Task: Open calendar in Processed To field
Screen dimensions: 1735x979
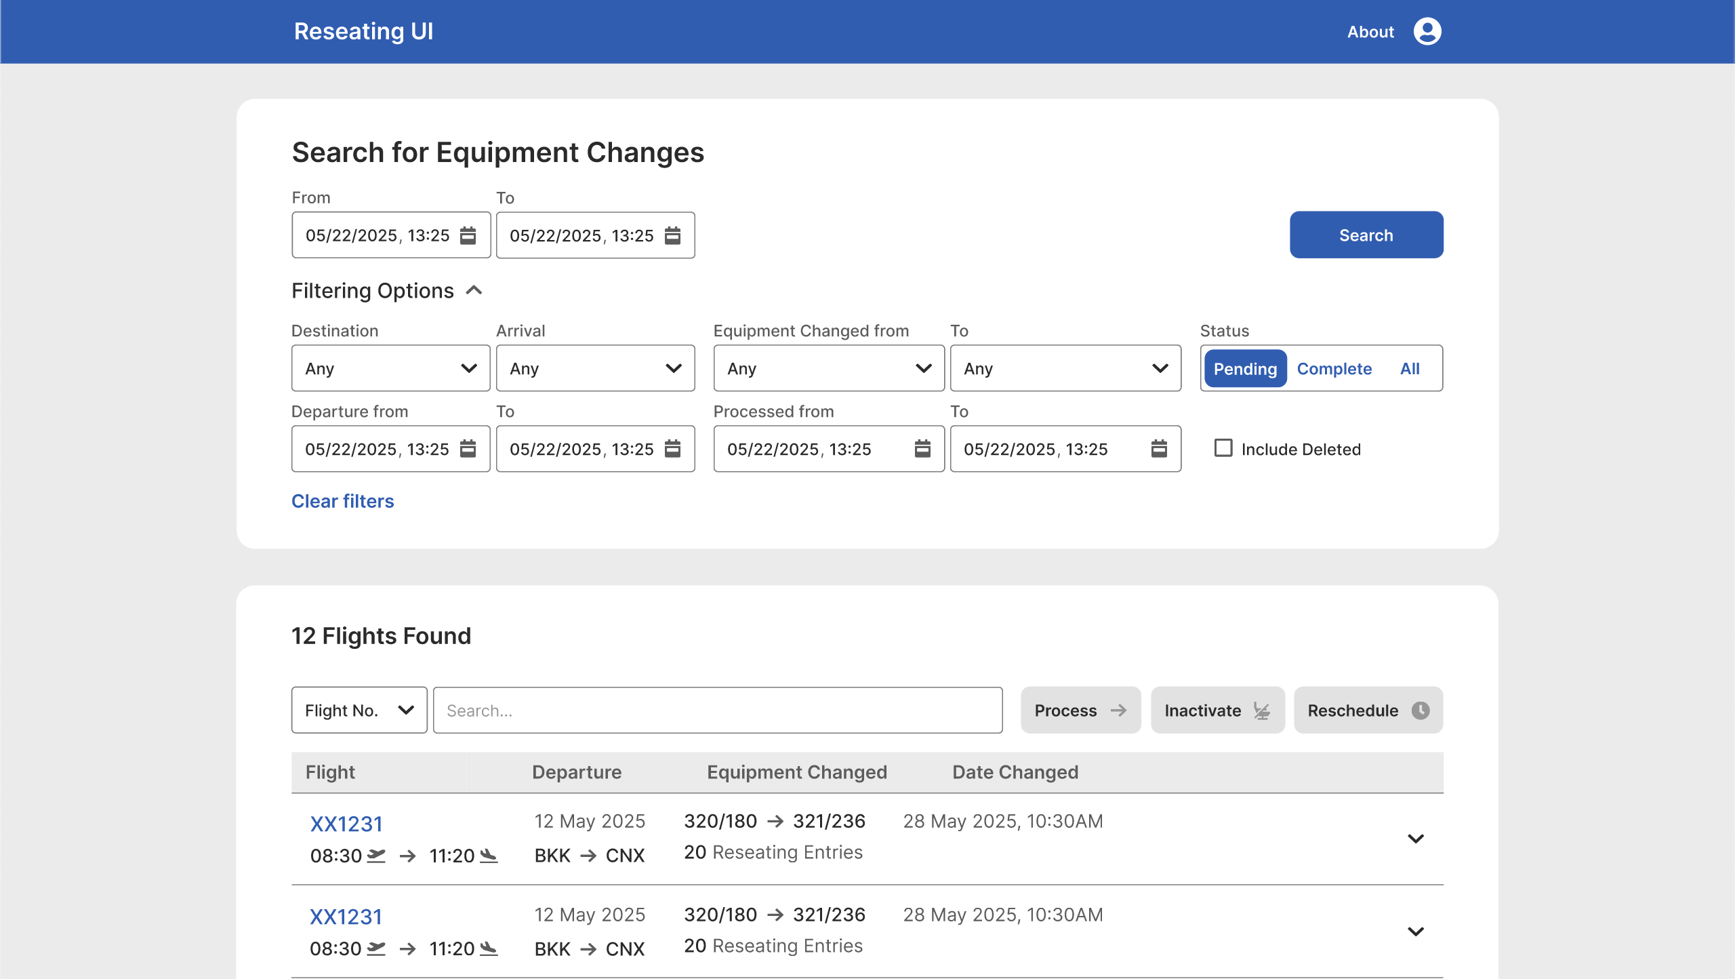Action: click(1159, 449)
